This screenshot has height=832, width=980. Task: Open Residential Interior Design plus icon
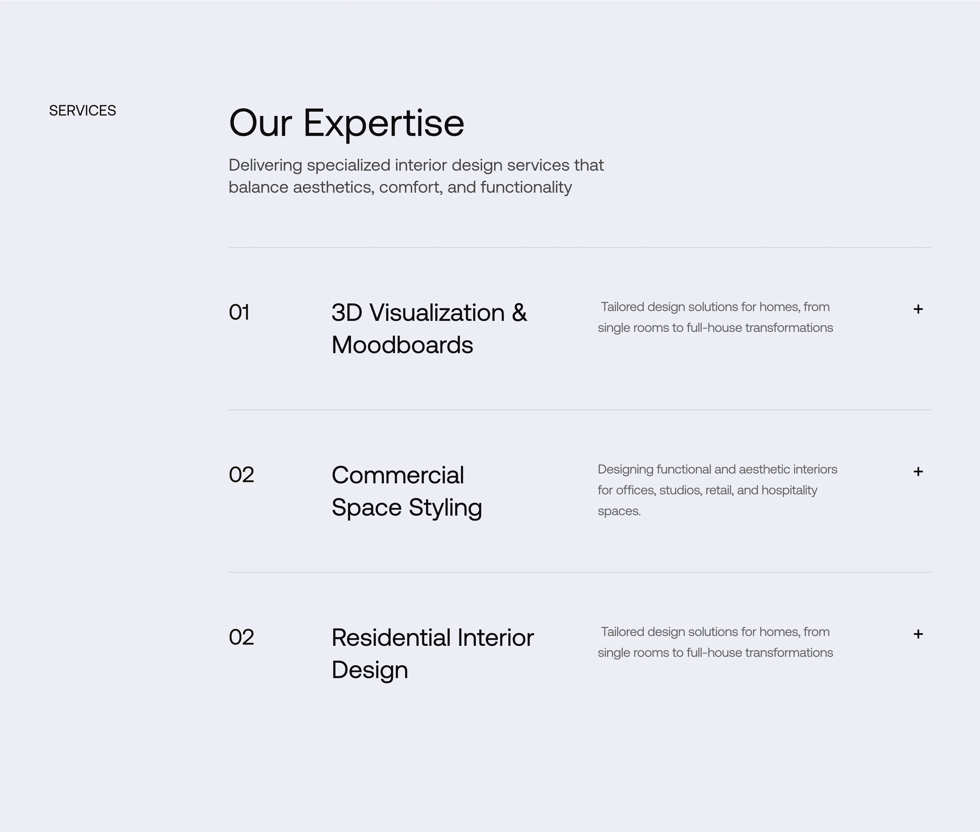pyautogui.click(x=918, y=634)
